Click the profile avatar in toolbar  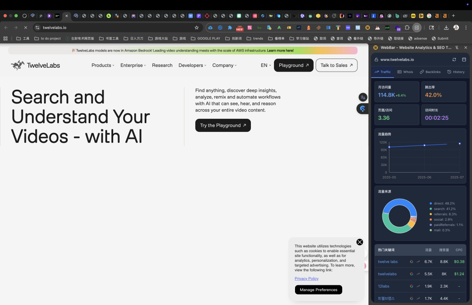[456, 28]
